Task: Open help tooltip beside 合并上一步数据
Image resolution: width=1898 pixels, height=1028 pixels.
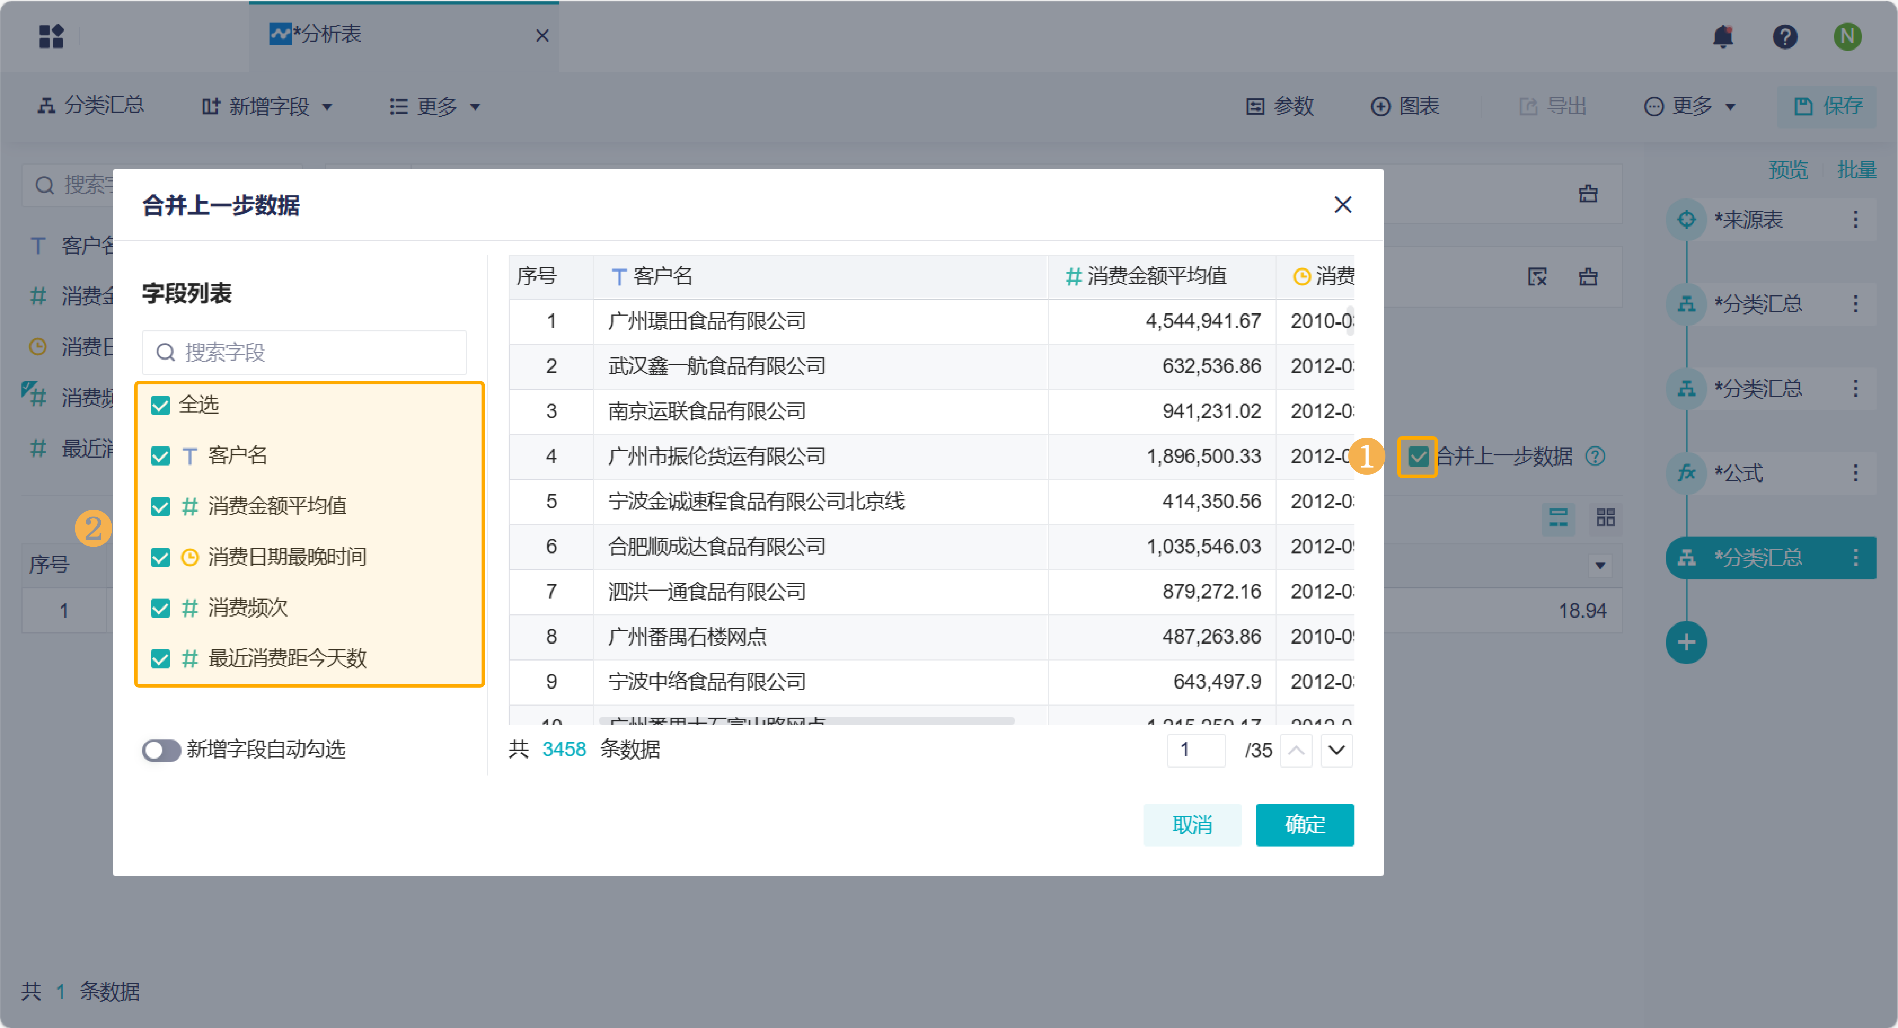Action: 1595,457
